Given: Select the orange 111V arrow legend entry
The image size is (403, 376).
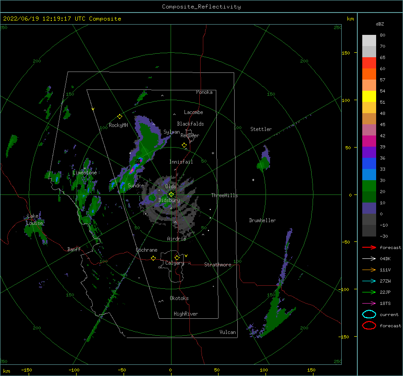Looking at the screenshot, I should click(x=369, y=270).
